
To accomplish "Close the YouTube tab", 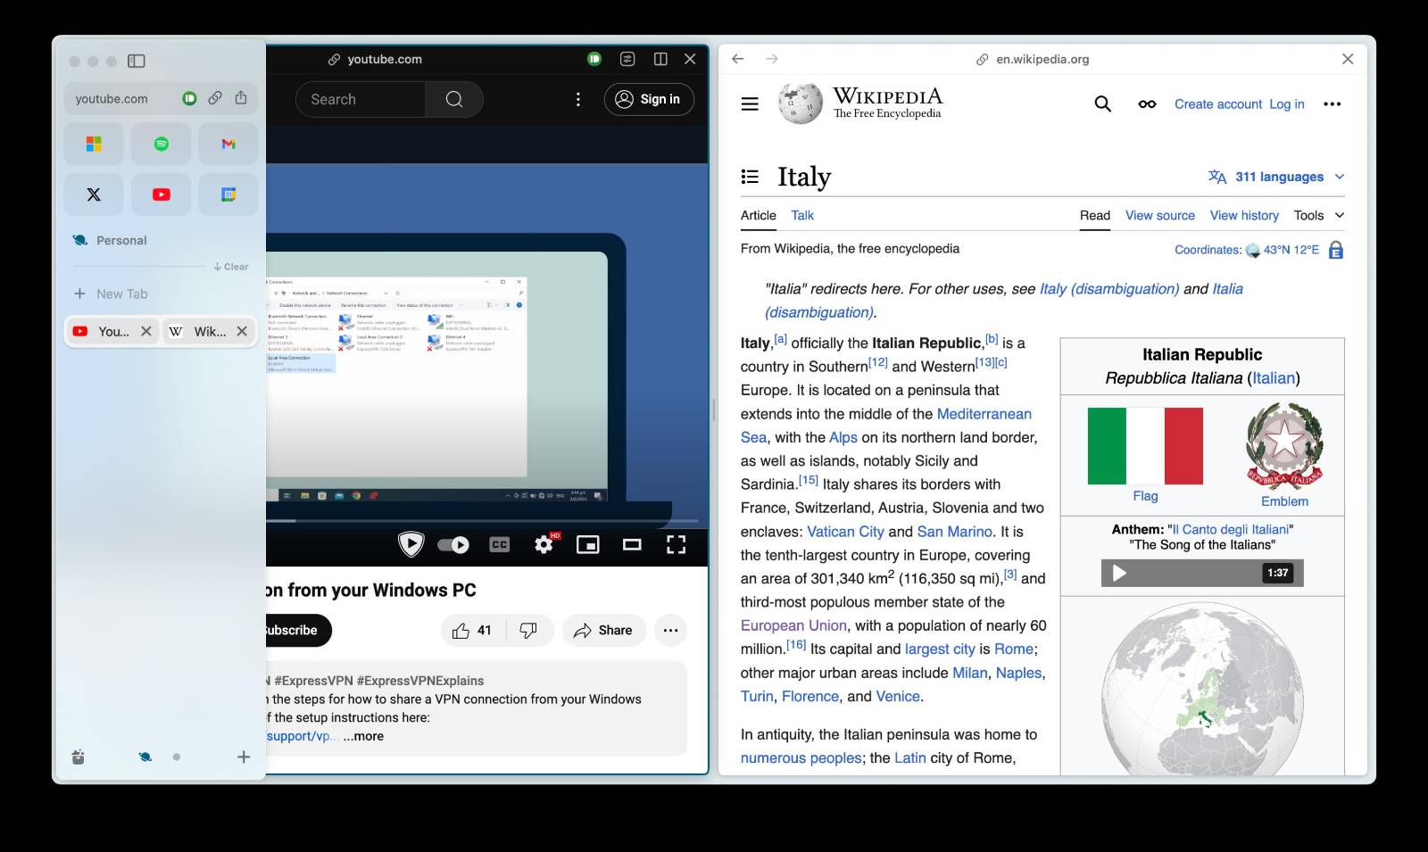I will tap(146, 331).
